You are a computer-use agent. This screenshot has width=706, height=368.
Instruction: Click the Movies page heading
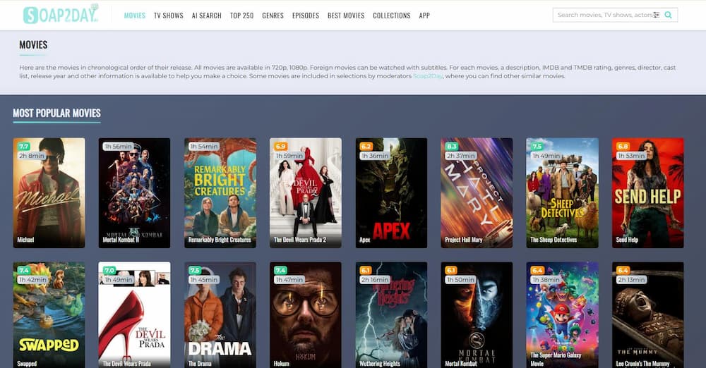(33, 44)
